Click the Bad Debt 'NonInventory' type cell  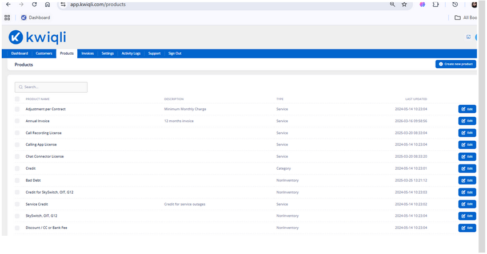(288, 181)
